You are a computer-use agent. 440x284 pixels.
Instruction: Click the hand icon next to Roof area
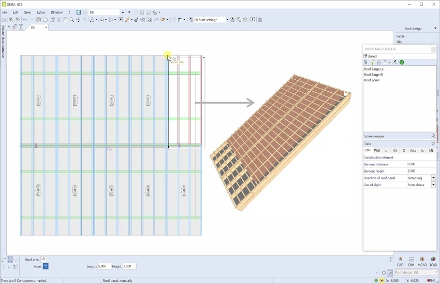[x=43, y=260]
